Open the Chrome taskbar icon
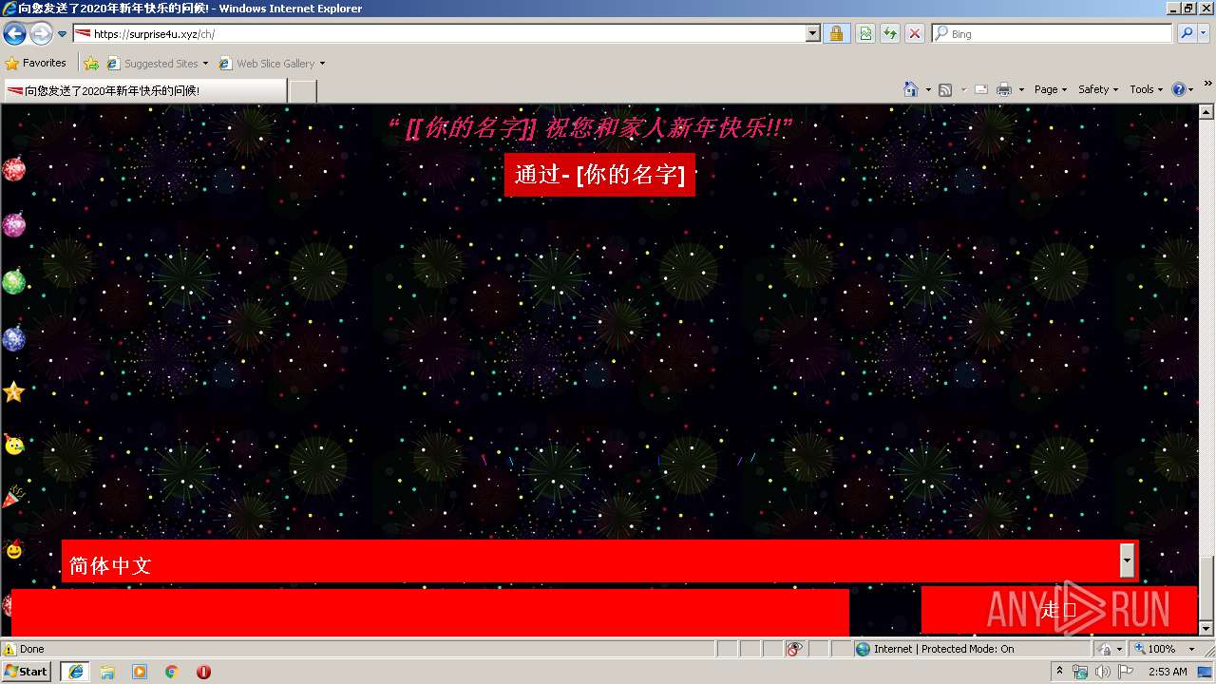The height and width of the screenshot is (684, 1216). point(172,672)
